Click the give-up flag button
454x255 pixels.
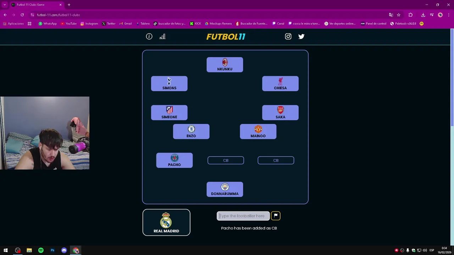pos(276,216)
